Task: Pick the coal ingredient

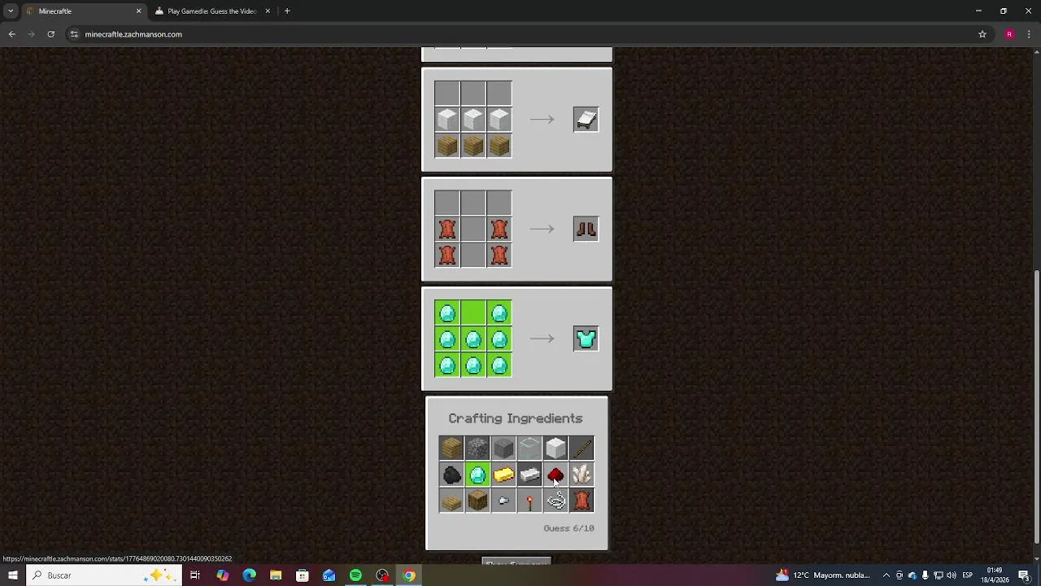Action: pyautogui.click(x=451, y=474)
